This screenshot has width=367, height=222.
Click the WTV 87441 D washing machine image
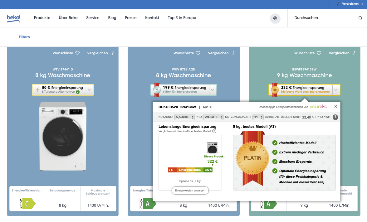click(63, 136)
